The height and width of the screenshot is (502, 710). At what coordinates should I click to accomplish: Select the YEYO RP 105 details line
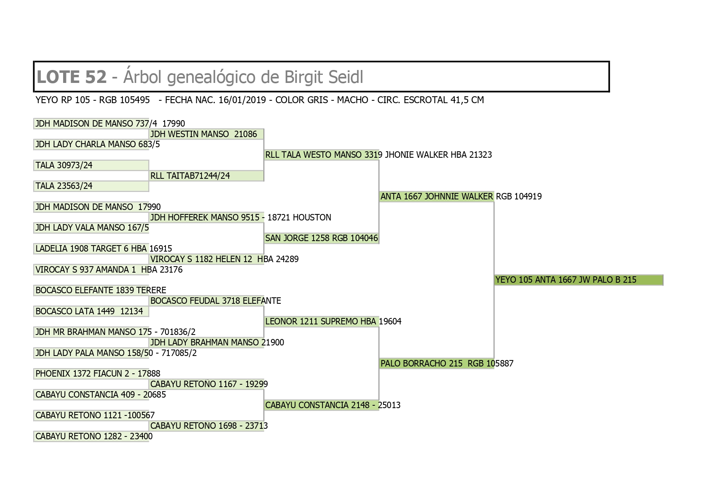coord(259,100)
